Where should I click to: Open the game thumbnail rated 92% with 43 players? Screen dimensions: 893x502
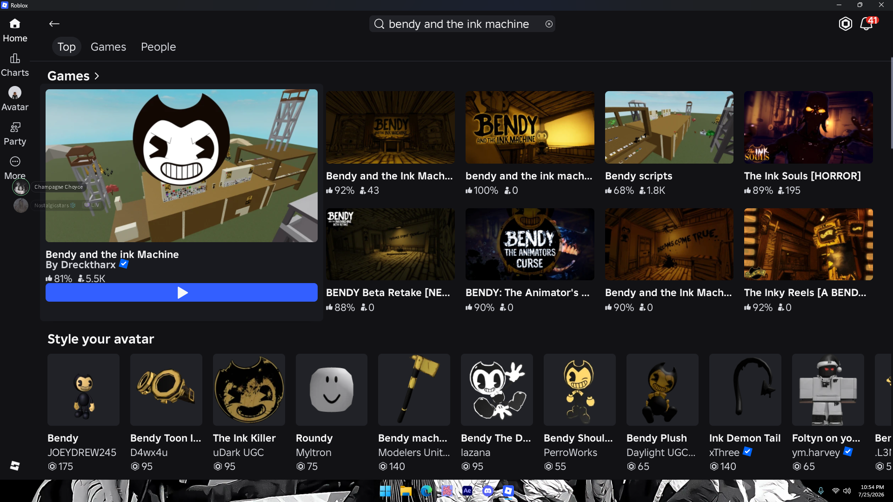coord(390,127)
